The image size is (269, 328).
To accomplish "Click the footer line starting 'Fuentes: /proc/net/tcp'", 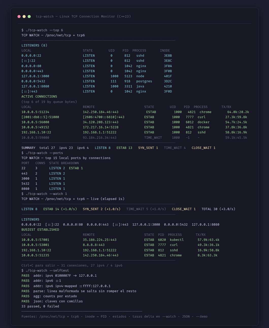I will point(114,317).
